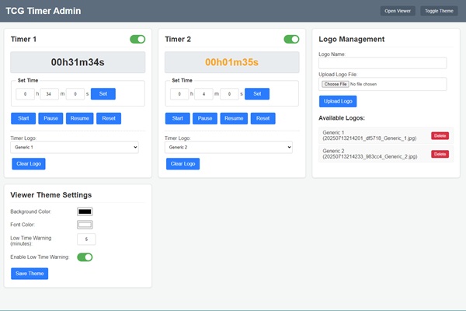Open Timer 2 logo dropdown showing Generic 2
466x311 pixels.
(x=228, y=147)
